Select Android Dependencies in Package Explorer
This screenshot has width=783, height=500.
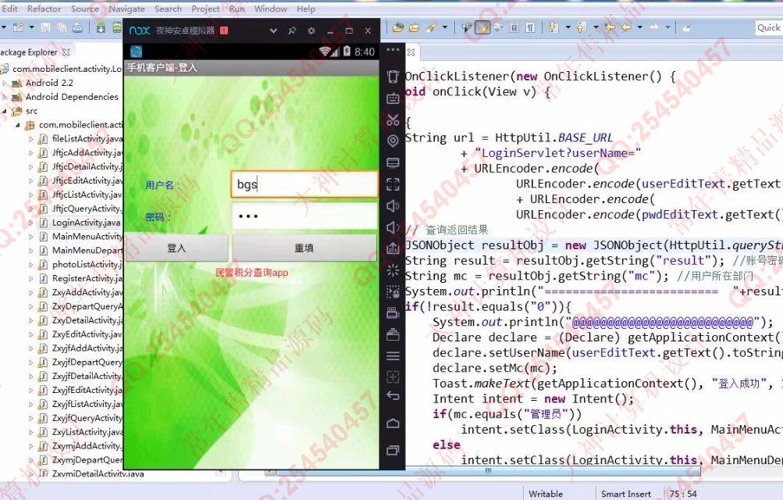[71, 97]
